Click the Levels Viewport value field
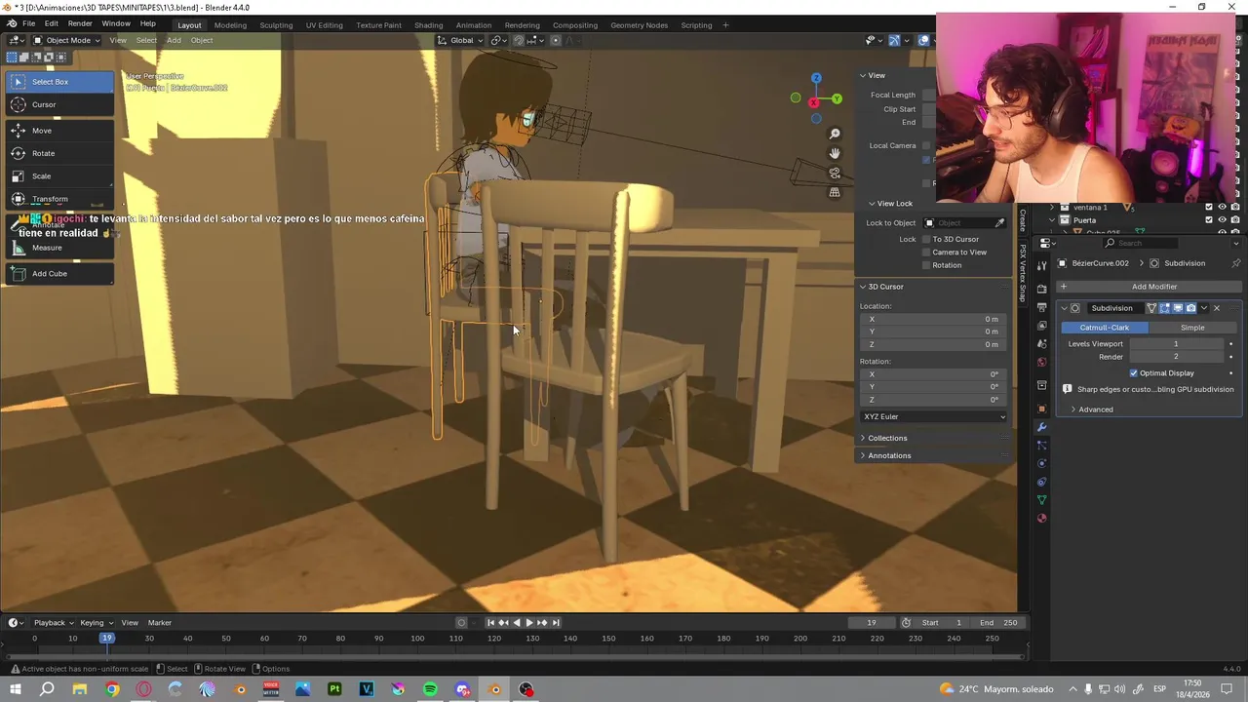1248x702 pixels. tap(1176, 344)
